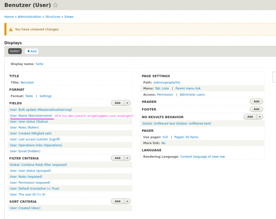Expand Filter Criteria Add dropdown arrow
276x219 pixels.
pos(127,158)
